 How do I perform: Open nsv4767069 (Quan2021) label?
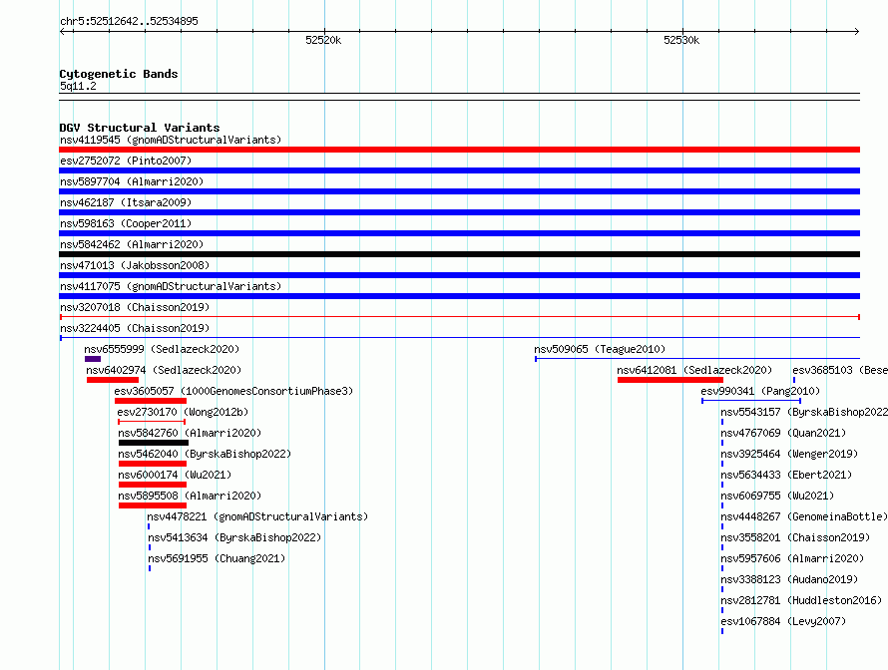tap(783, 433)
